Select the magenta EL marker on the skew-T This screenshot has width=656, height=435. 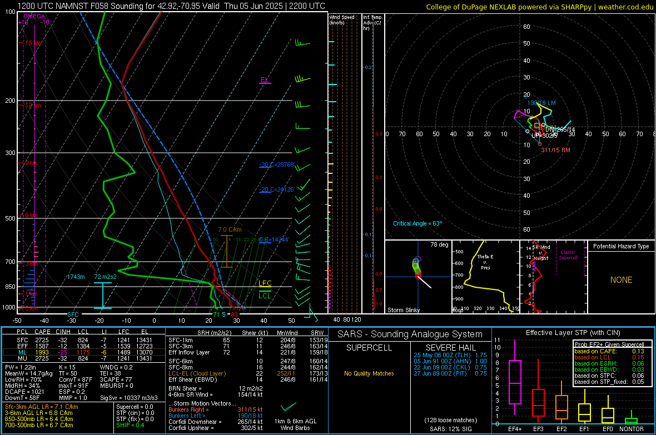tap(265, 80)
